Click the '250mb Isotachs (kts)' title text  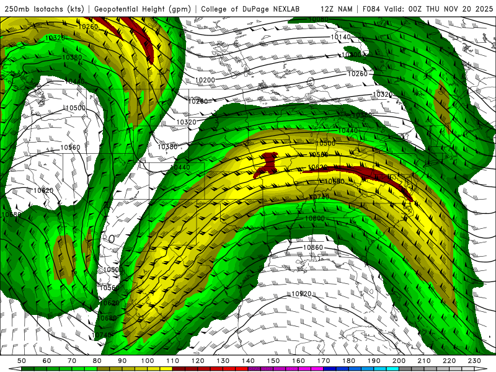point(44,9)
